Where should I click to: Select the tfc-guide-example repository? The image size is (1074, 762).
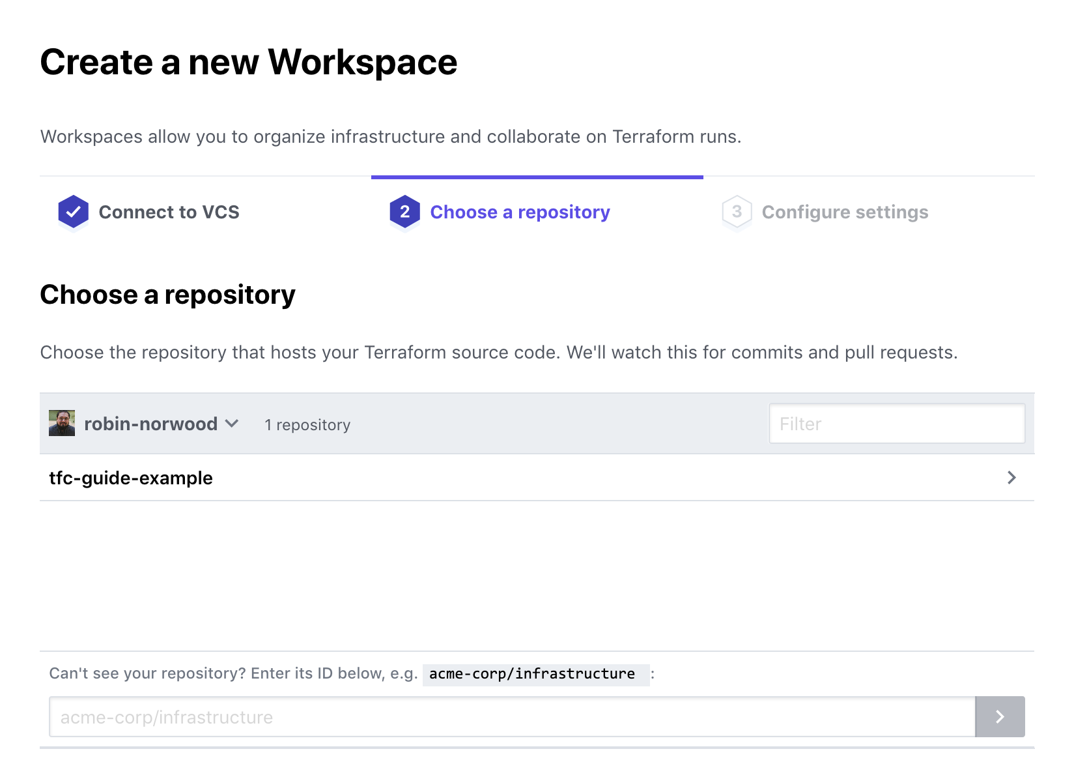pos(131,478)
